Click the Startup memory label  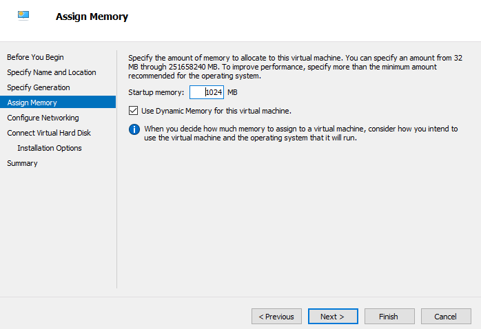click(x=156, y=92)
